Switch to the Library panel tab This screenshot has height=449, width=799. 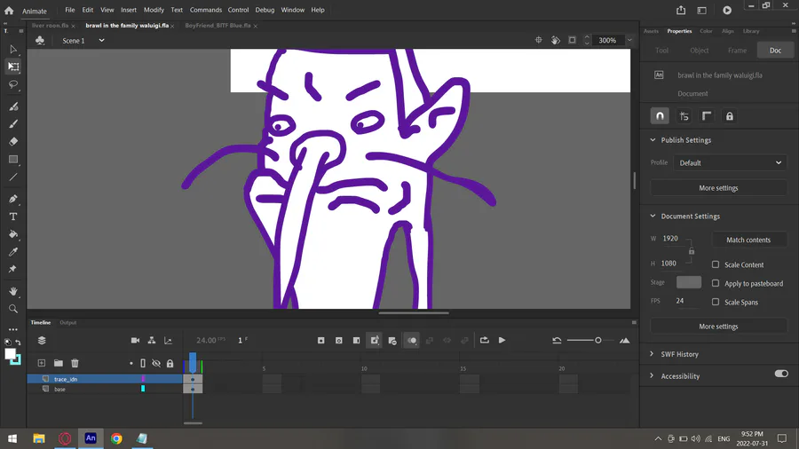point(750,31)
